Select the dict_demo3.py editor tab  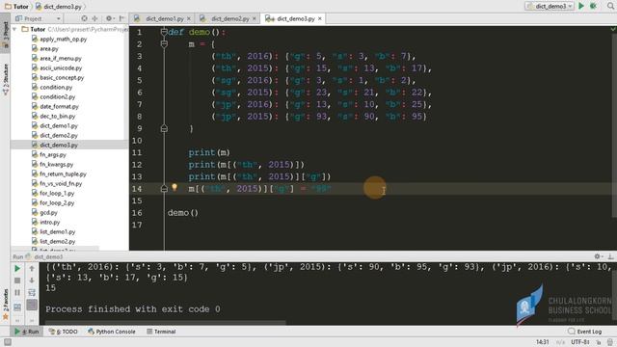pos(296,18)
